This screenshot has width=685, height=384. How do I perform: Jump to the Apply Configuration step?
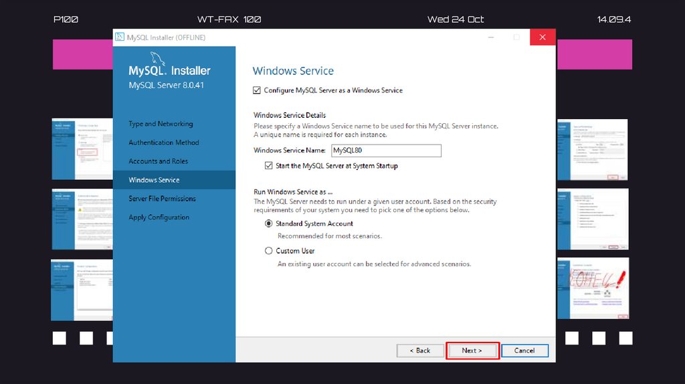159,217
